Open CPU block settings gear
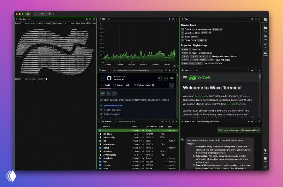Image resolution: width=283 pixels, height=187 pixels. point(169,19)
